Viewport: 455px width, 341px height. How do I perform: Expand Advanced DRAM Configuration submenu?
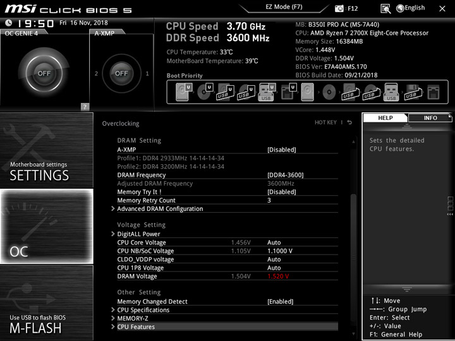[x=160, y=209]
